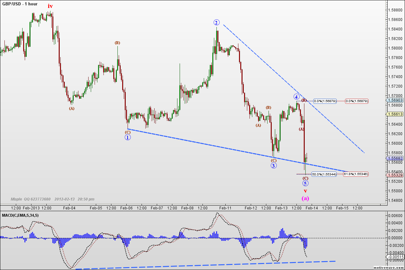Click the circled wave 3 annotation
The image size is (405, 270).
tap(273, 166)
